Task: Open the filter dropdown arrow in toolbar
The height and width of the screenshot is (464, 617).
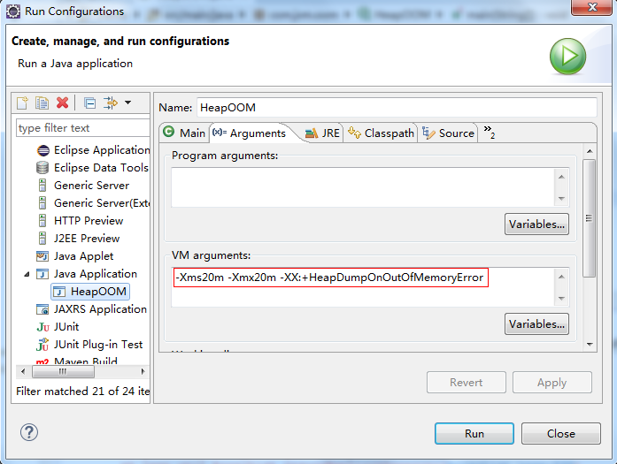Action: pyautogui.click(x=127, y=103)
